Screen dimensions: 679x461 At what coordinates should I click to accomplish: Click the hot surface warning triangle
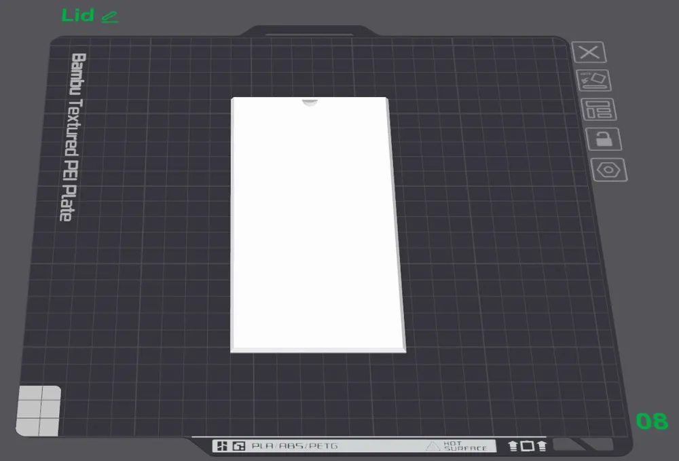pos(432,446)
